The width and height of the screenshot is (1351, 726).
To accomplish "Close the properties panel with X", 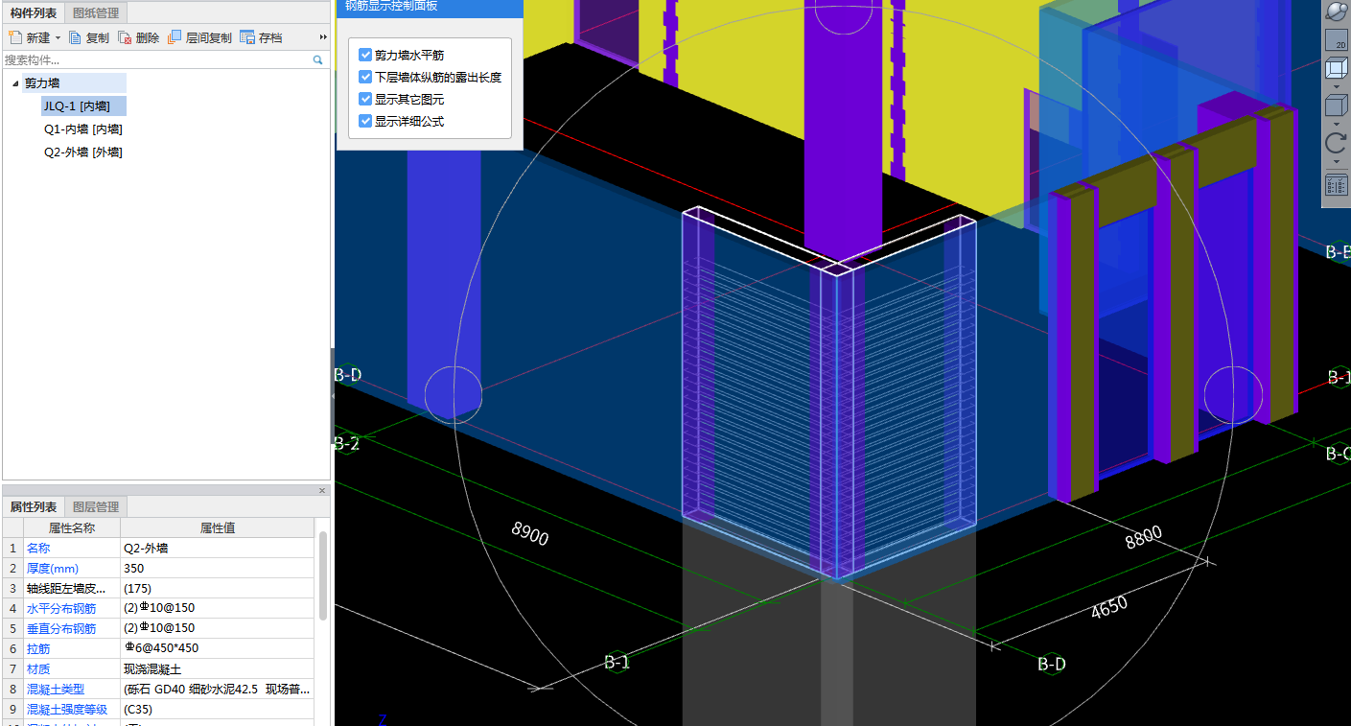I will [x=322, y=490].
